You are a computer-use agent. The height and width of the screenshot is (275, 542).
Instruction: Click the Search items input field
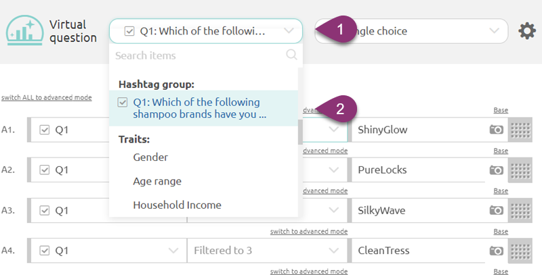pyautogui.click(x=196, y=55)
